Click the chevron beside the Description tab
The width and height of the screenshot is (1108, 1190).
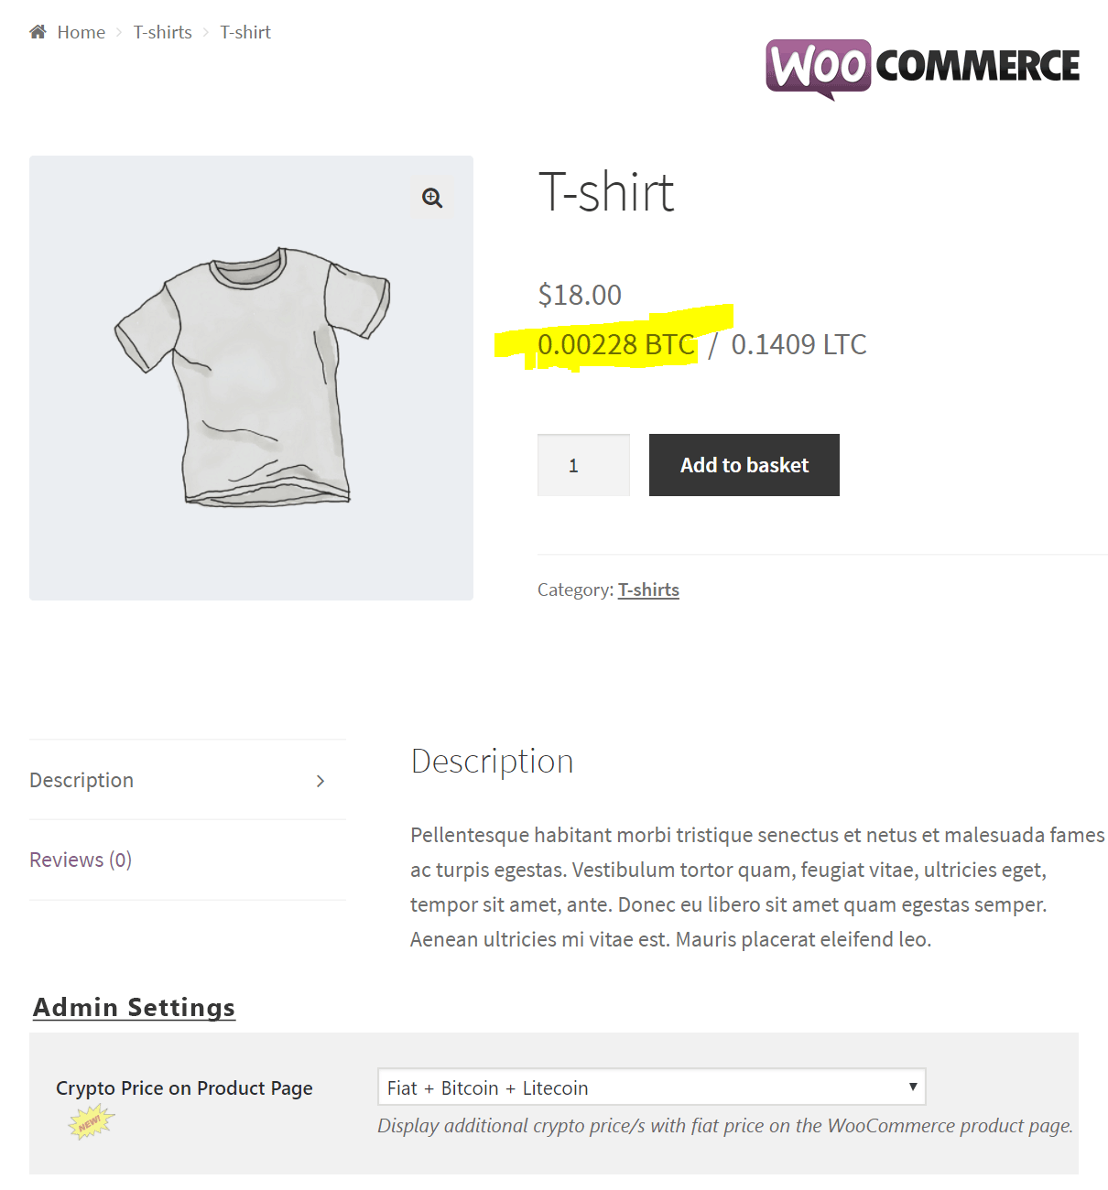pyautogui.click(x=320, y=781)
